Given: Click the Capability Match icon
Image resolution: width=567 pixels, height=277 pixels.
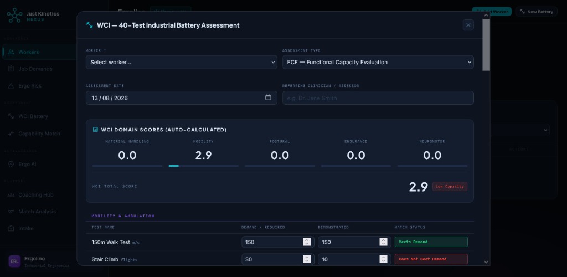Looking at the screenshot, I should (11, 134).
